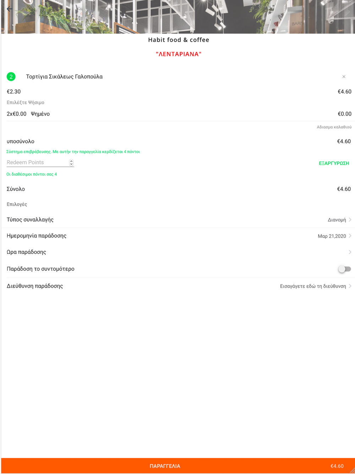355x474 pixels.
Task: Toggle Παράδοση το συντομότερο switch
Action: [344, 269]
